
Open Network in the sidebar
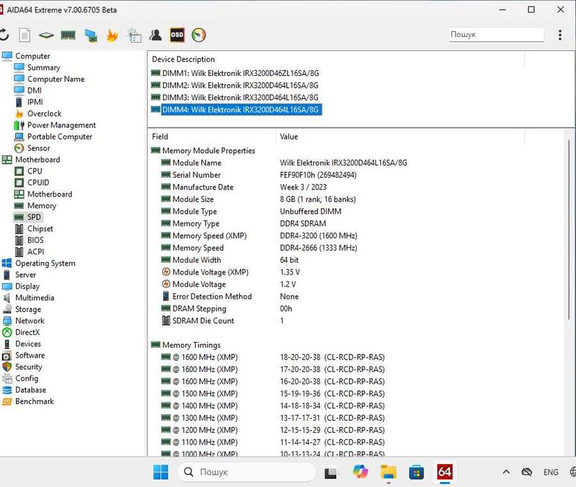tap(30, 321)
